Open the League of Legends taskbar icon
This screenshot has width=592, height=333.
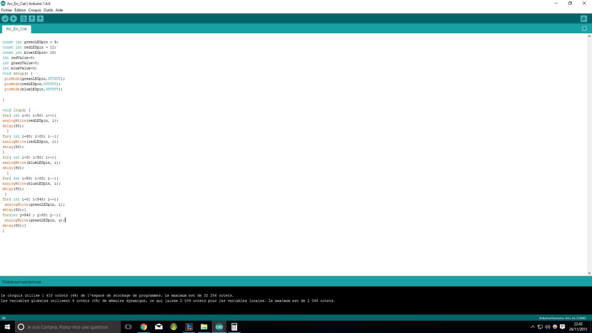coord(189,327)
